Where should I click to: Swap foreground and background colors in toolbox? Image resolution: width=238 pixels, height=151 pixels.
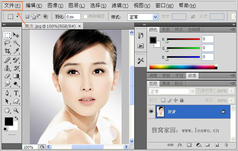16,118
